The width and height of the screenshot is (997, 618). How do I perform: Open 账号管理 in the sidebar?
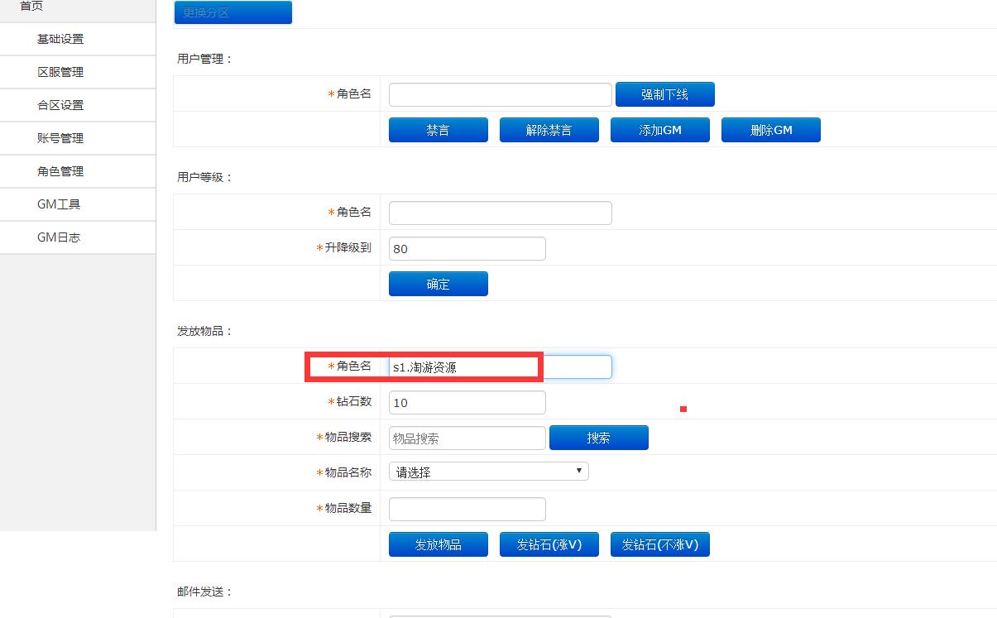(60, 138)
